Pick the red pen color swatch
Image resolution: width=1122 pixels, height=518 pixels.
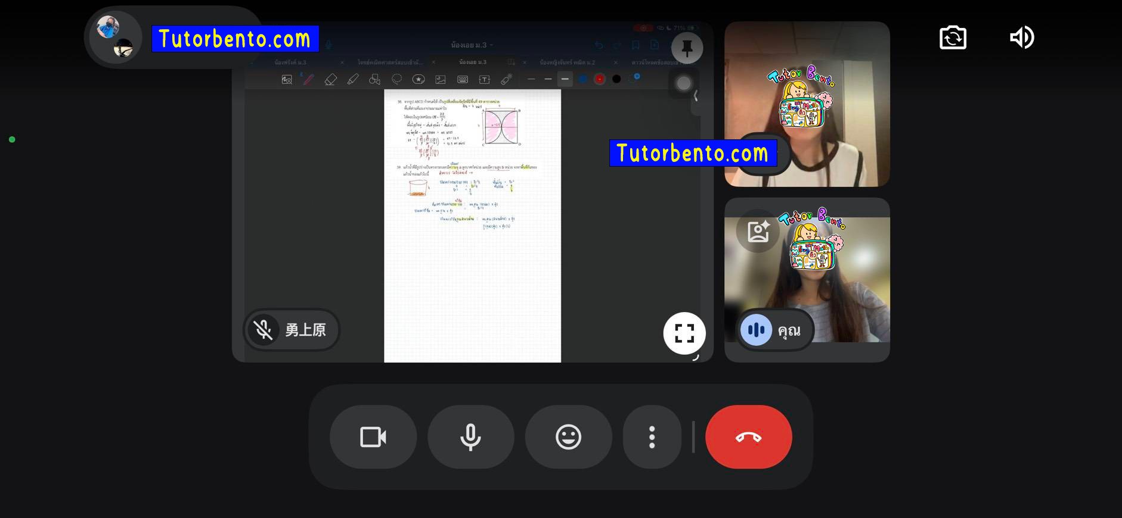tap(600, 79)
